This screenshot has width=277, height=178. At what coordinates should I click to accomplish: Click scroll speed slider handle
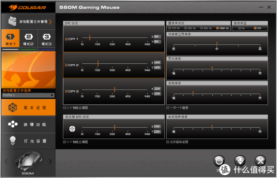(x=193, y=92)
